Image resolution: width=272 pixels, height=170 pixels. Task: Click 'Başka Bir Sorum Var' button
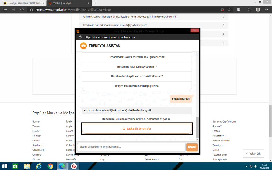(x=137, y=129)
